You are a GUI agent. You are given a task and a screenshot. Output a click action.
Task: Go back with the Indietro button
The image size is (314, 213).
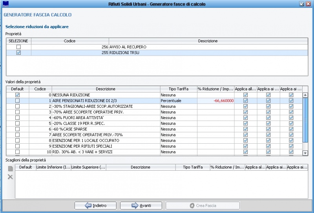95,206
